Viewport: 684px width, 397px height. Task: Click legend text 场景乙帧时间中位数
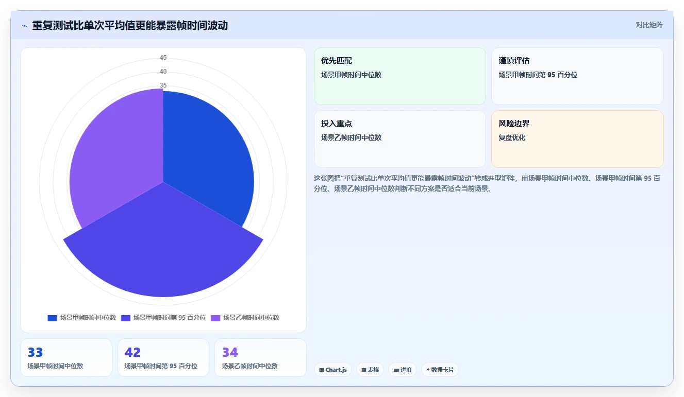(x=251, y=318)
